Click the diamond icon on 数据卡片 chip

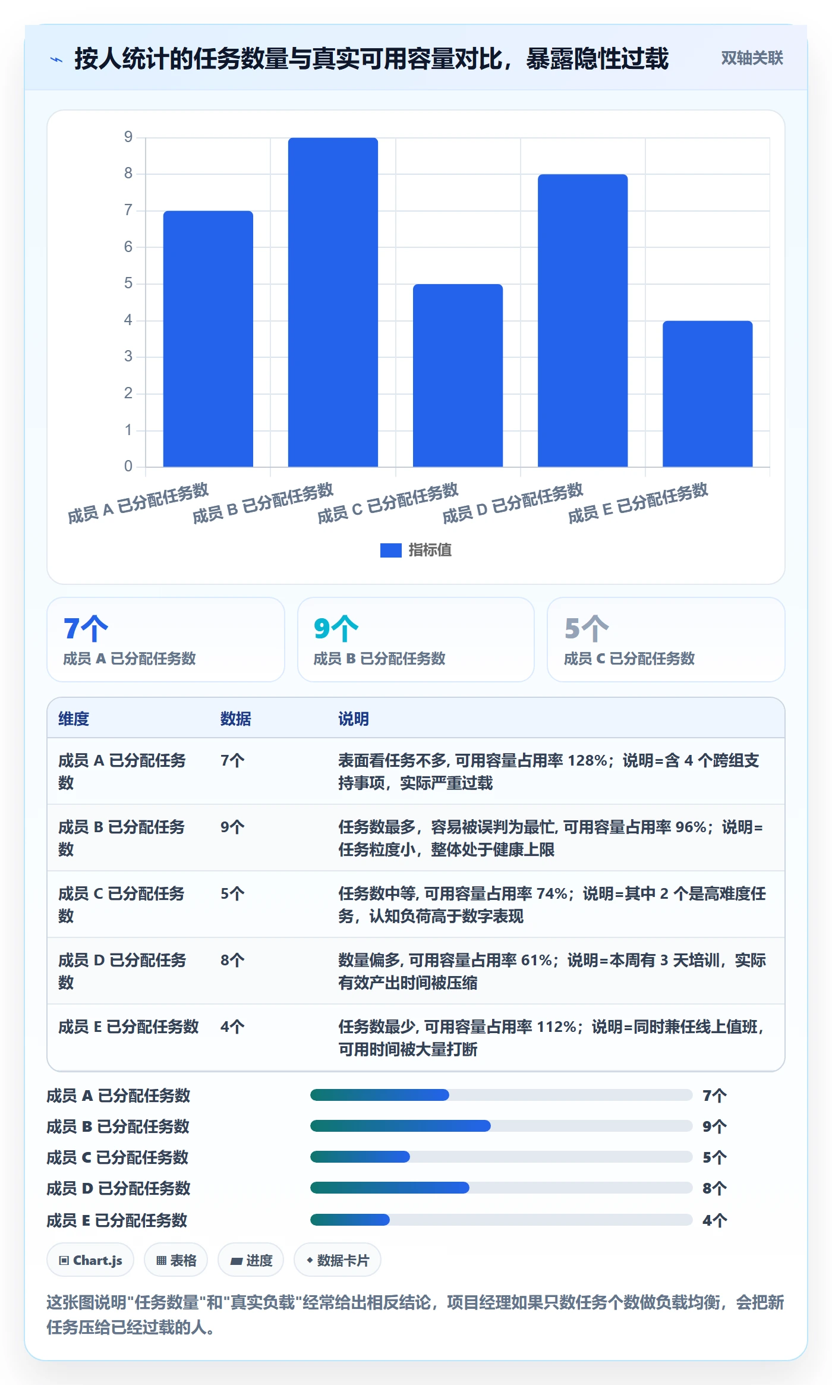(x=310, y=1260)
